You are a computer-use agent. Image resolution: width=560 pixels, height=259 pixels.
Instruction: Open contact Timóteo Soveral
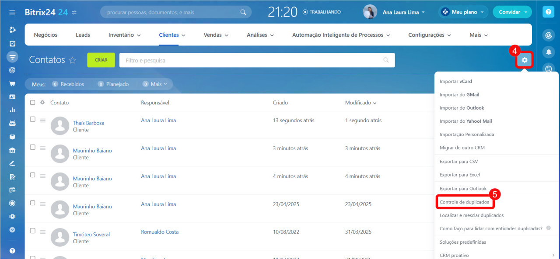[x=91, y=235]
